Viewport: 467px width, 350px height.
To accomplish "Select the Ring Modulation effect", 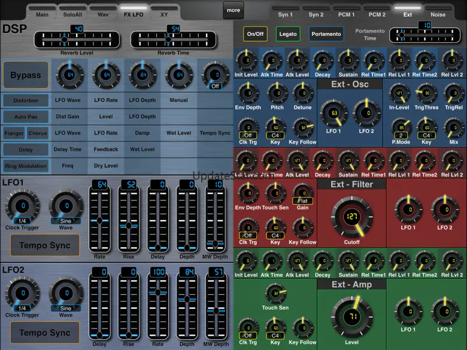I will (x=26, y=166).
